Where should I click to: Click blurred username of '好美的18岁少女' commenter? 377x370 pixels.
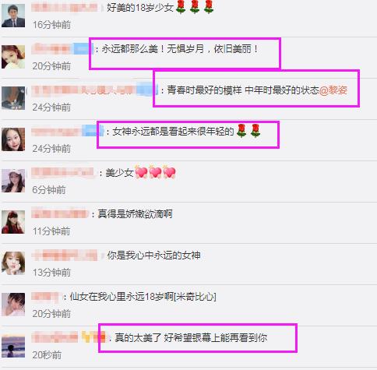pyautogui.click(x=66, y=8)
